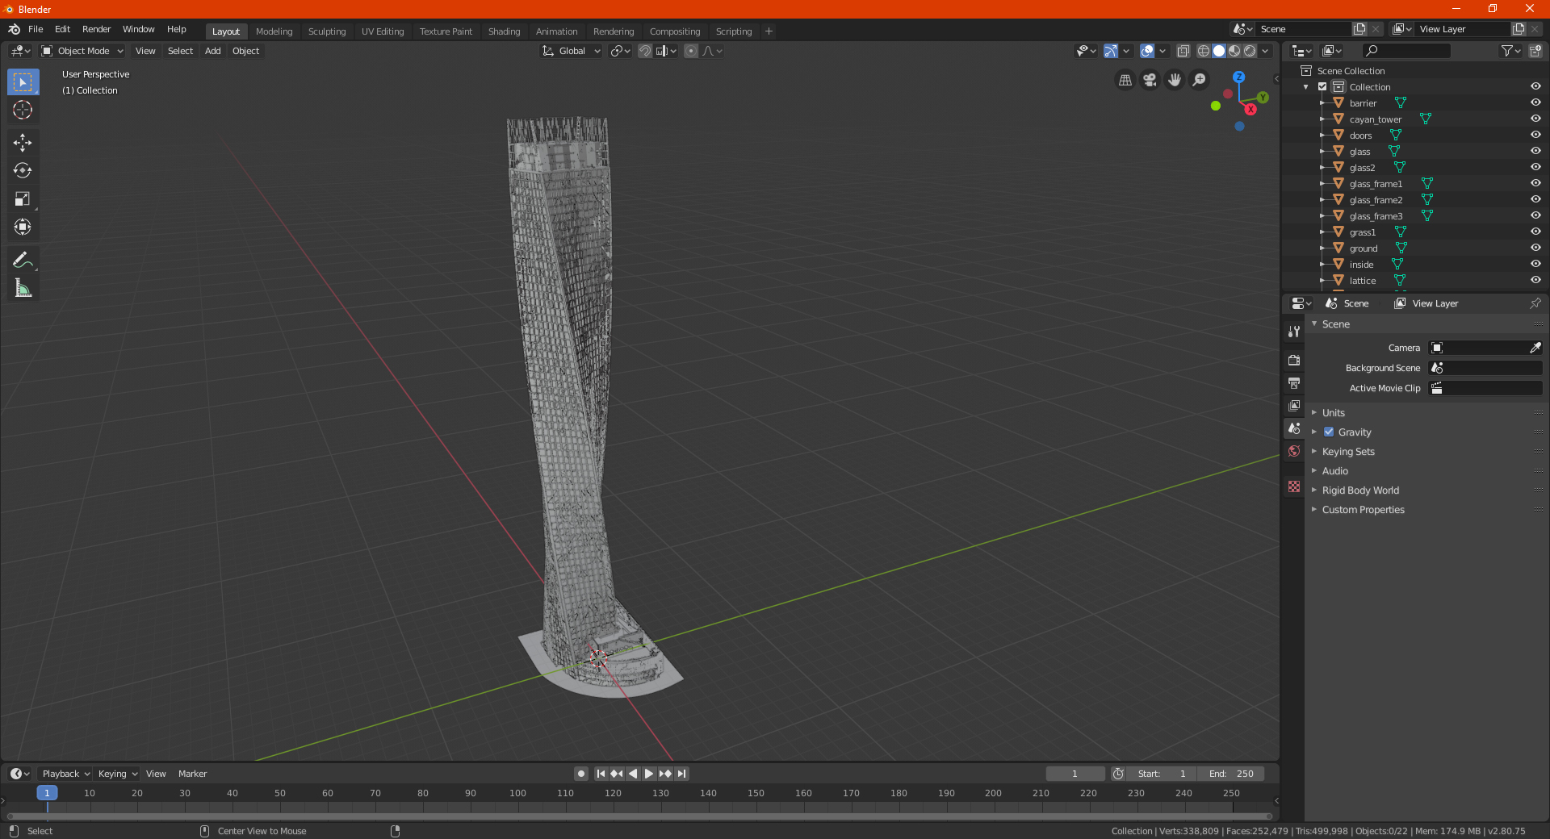
Task: Switch to orthographic grid view icon
Action: (x=1125, y=80)
